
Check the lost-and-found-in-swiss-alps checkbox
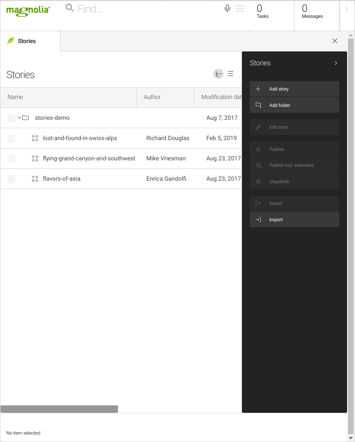point(11,139)
